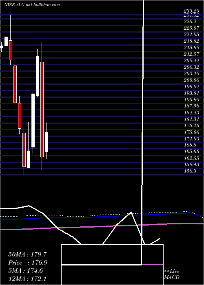Viewport: 204px width, 285px height.
Task: Click the 196.94 price axis label
Action: click(191, 87)
